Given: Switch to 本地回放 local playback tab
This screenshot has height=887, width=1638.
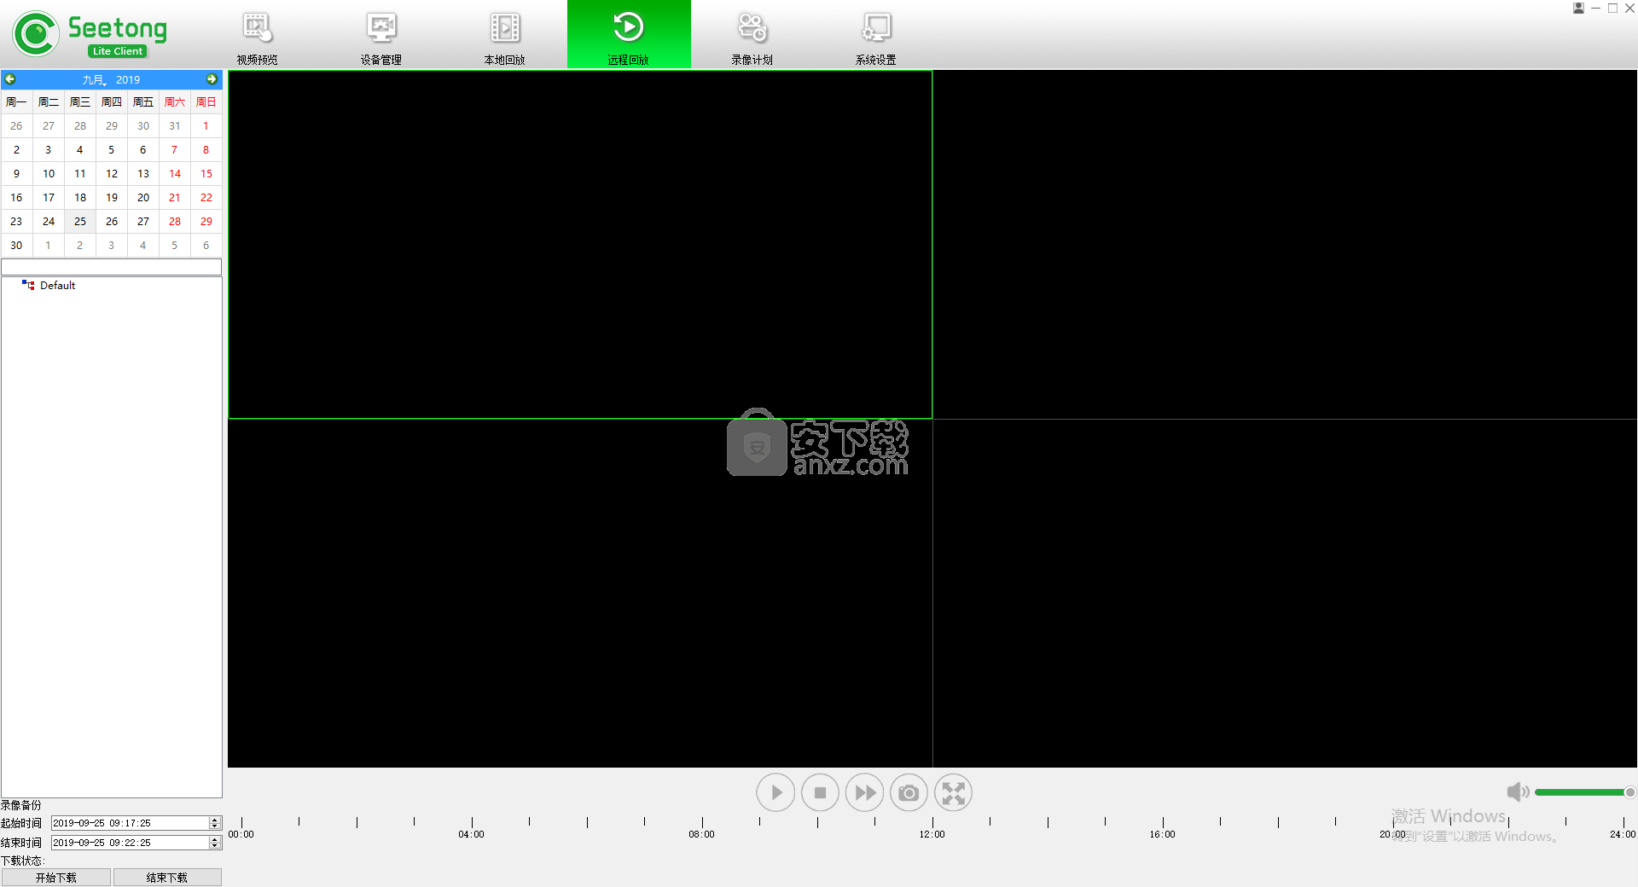Looking at the screenshot, I should [x=505, y=36].
